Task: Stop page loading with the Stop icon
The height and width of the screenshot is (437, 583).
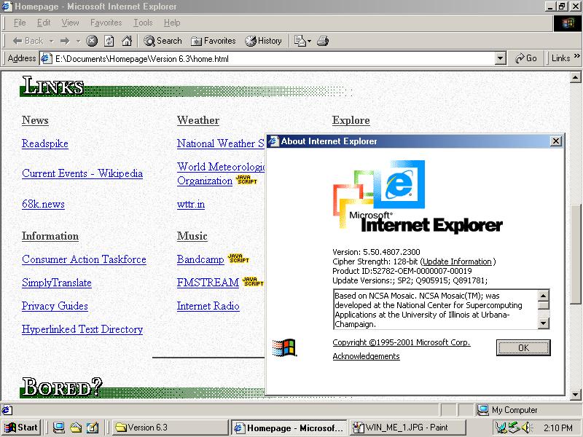Action: [x=92, y=41]
